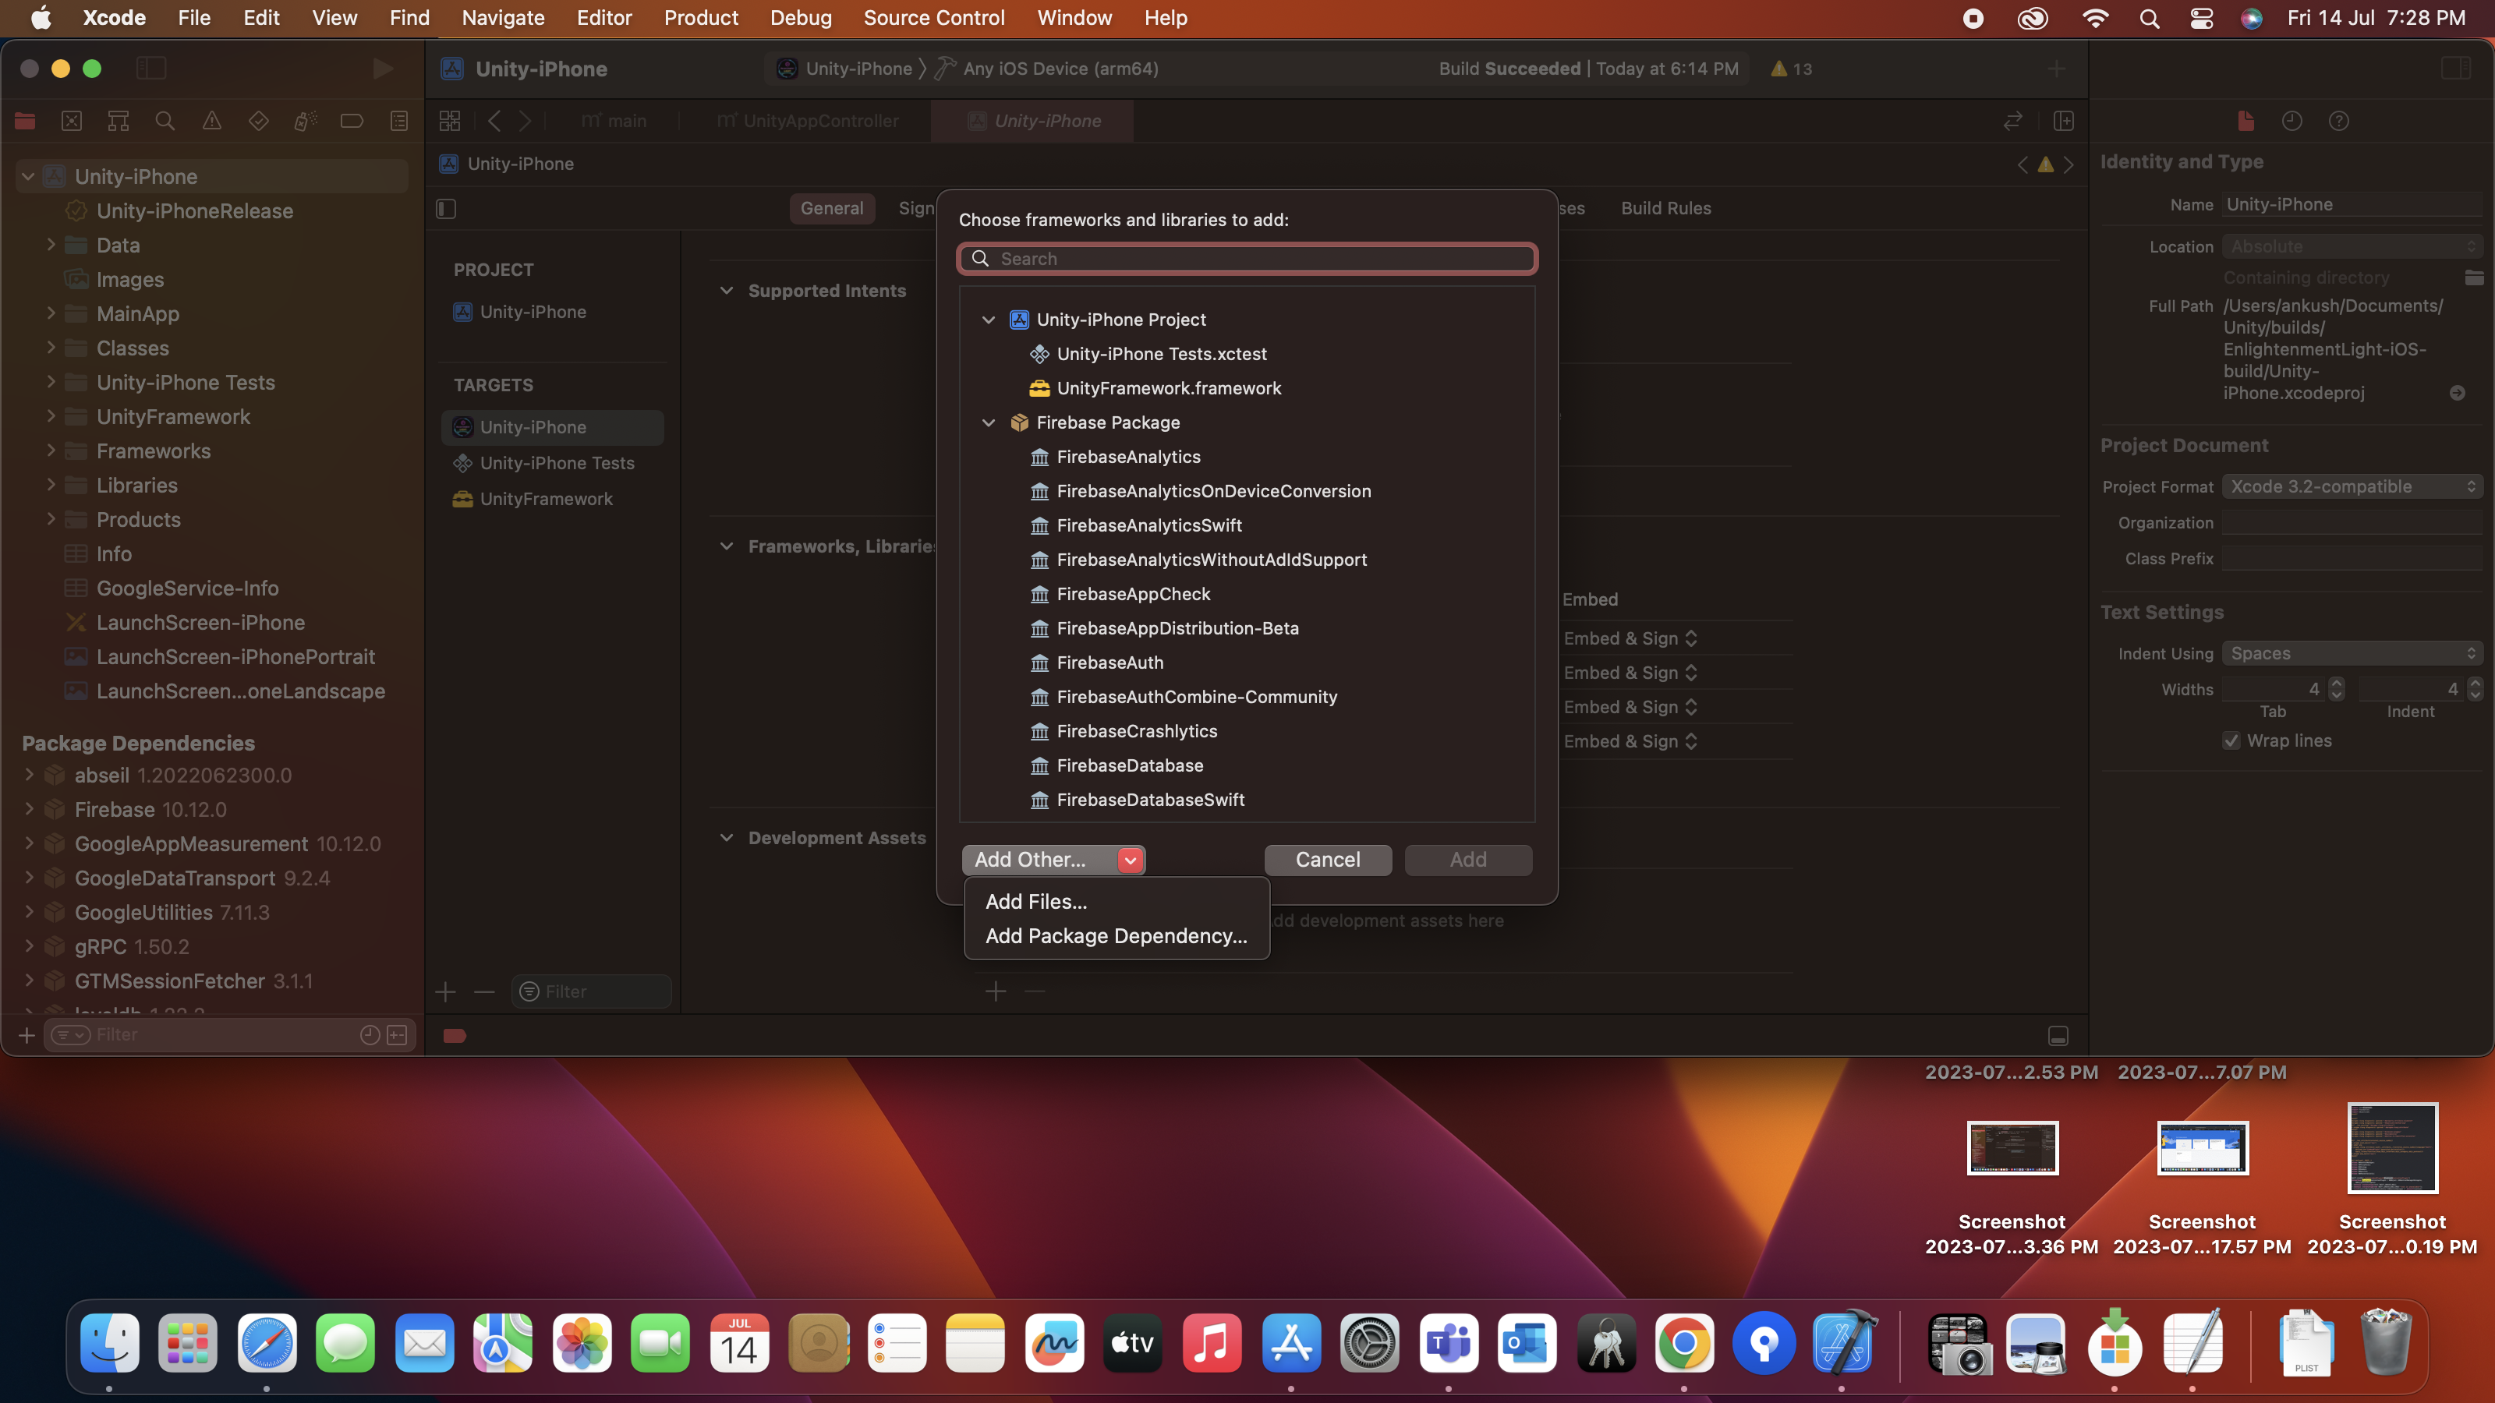Select the Add Files... option

point(1035,902)
